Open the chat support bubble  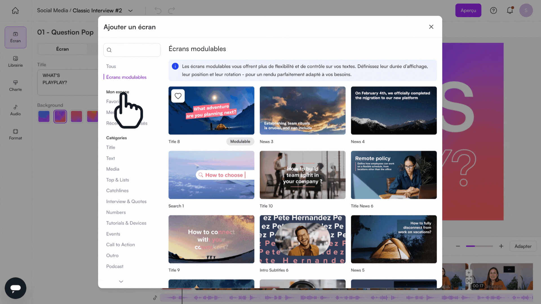pyautogui.click(x=15, y=288)
